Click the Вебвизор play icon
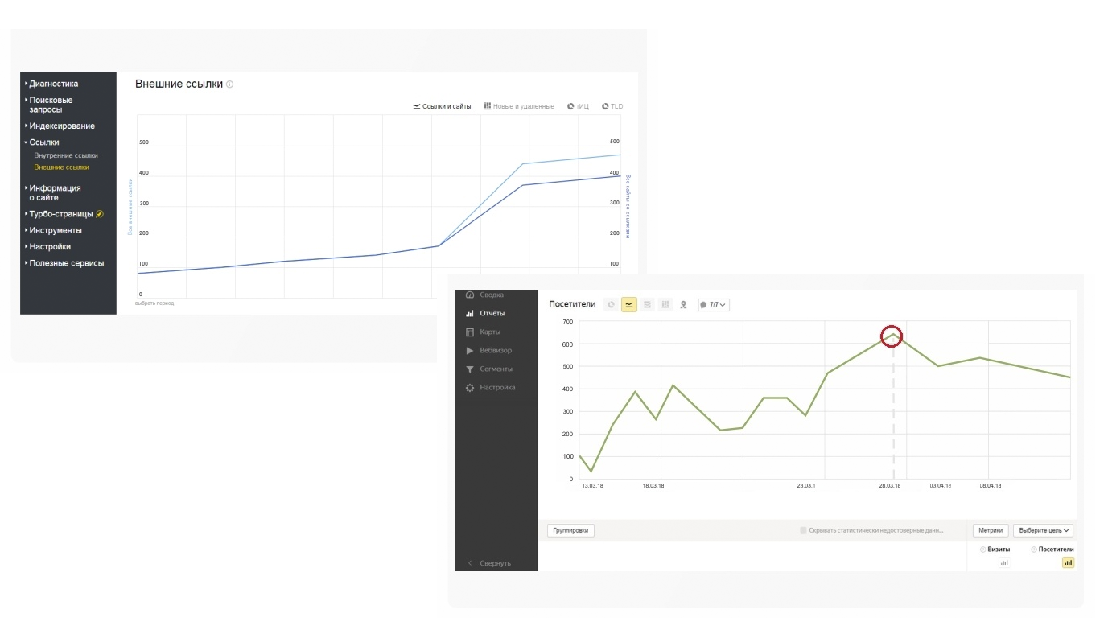 pyautogui.click(x=470, y=351)
